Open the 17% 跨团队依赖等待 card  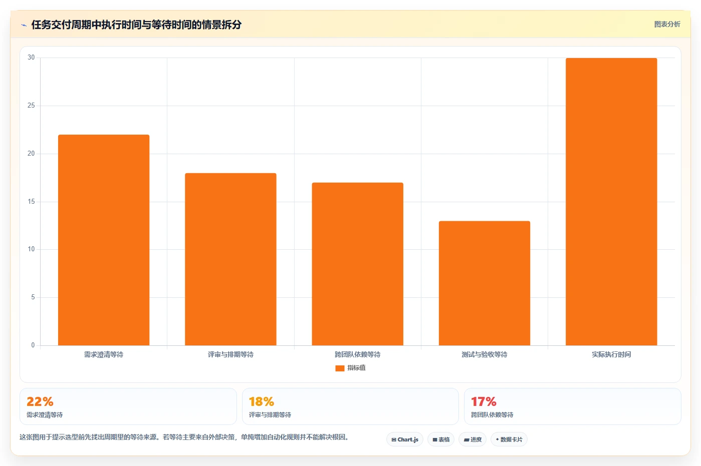click(573, 406)
